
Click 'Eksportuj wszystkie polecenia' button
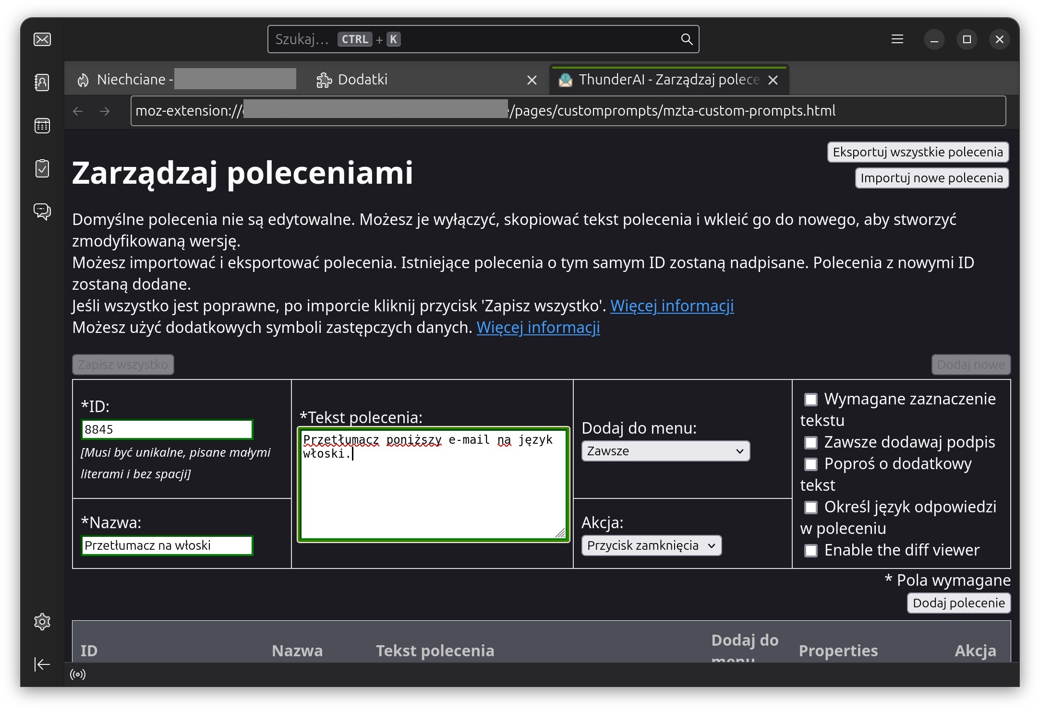point(917,152)
